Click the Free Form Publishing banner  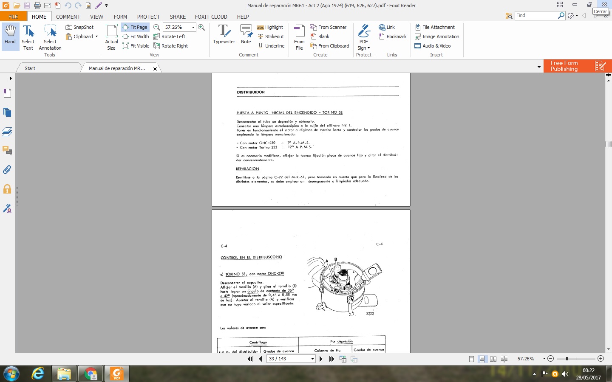tap(578, 66)
